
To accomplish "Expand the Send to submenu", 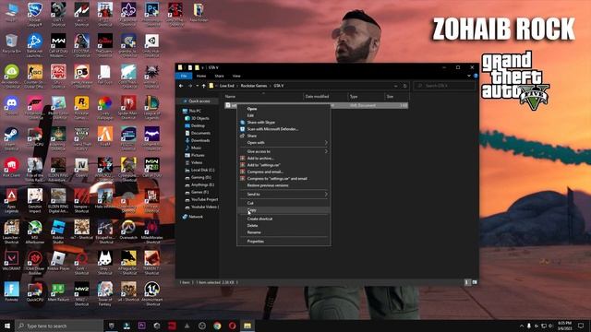I will [283, 195].
